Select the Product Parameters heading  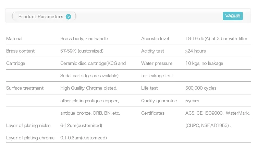[x=41, y=16]
